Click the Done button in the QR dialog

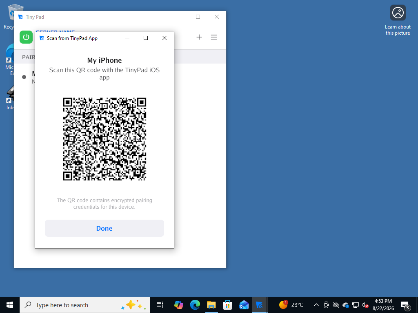(x=104, y=228)
